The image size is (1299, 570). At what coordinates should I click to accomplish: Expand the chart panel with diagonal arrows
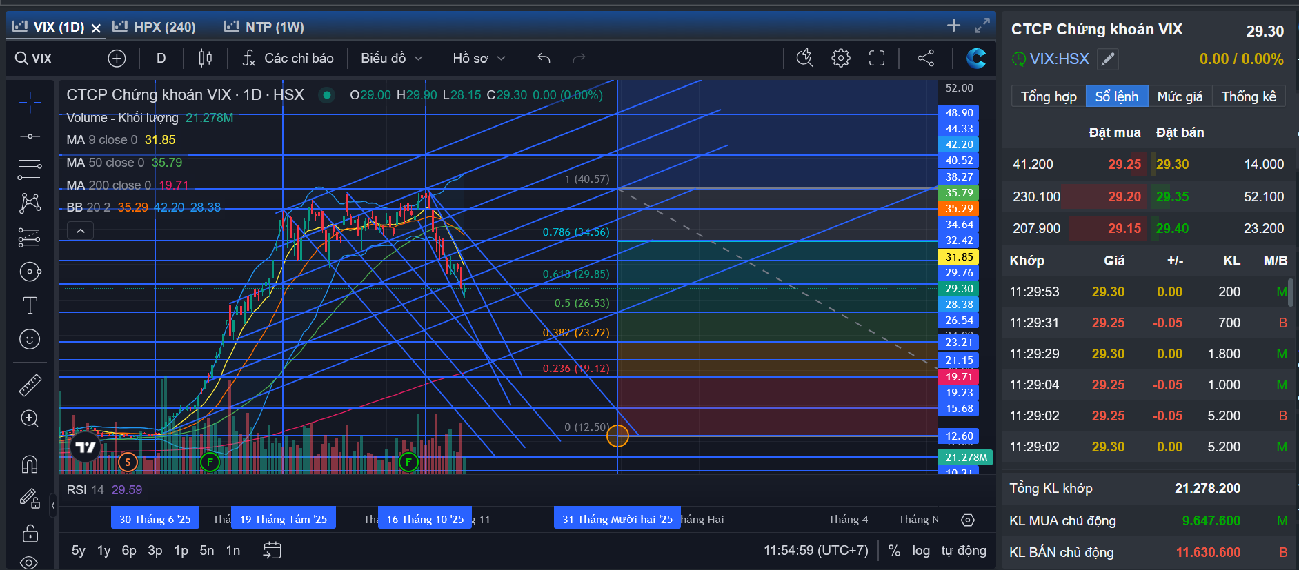point(982,26)
